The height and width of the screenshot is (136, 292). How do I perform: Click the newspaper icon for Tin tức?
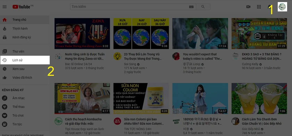click(5, 124)
